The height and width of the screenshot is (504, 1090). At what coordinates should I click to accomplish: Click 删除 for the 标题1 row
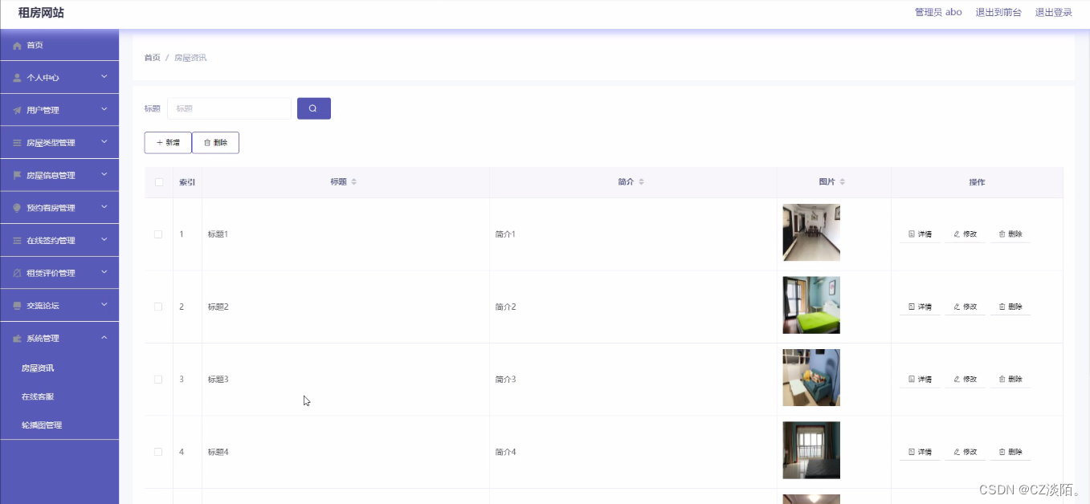click(x=1010, y=234)
